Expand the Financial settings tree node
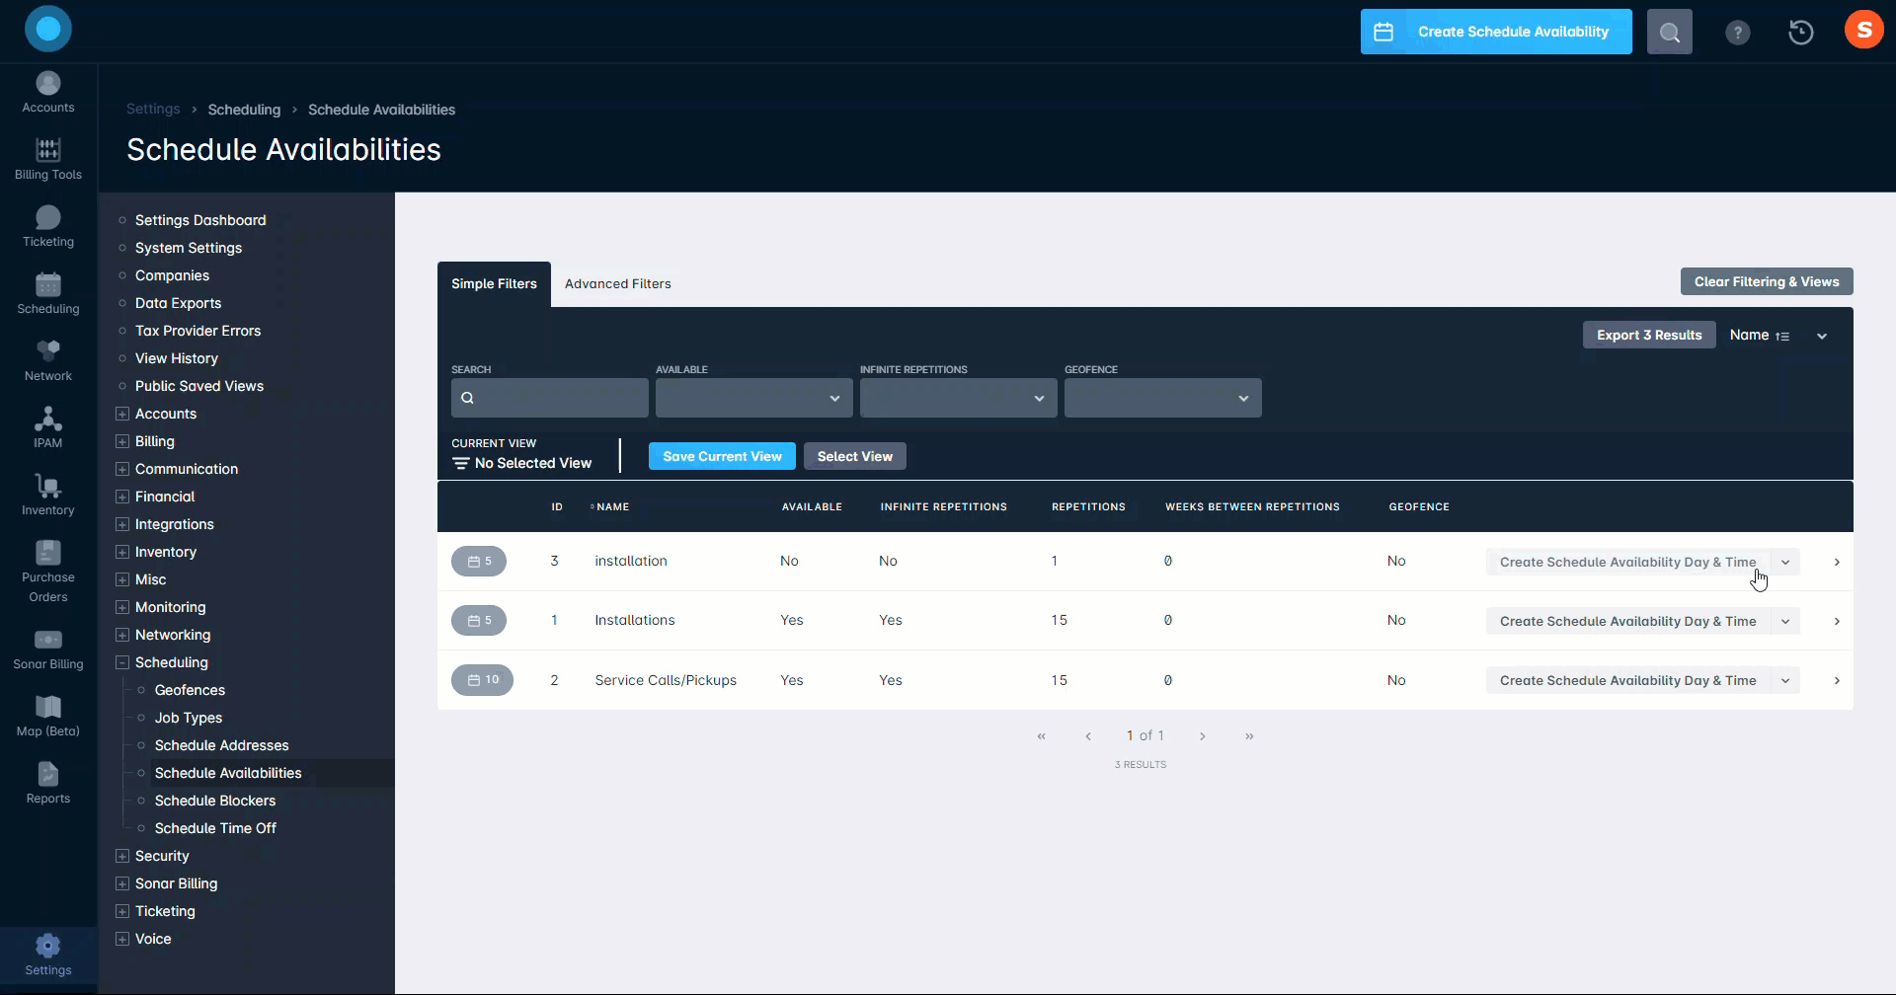1896x995 pixels. pos(122,497)
